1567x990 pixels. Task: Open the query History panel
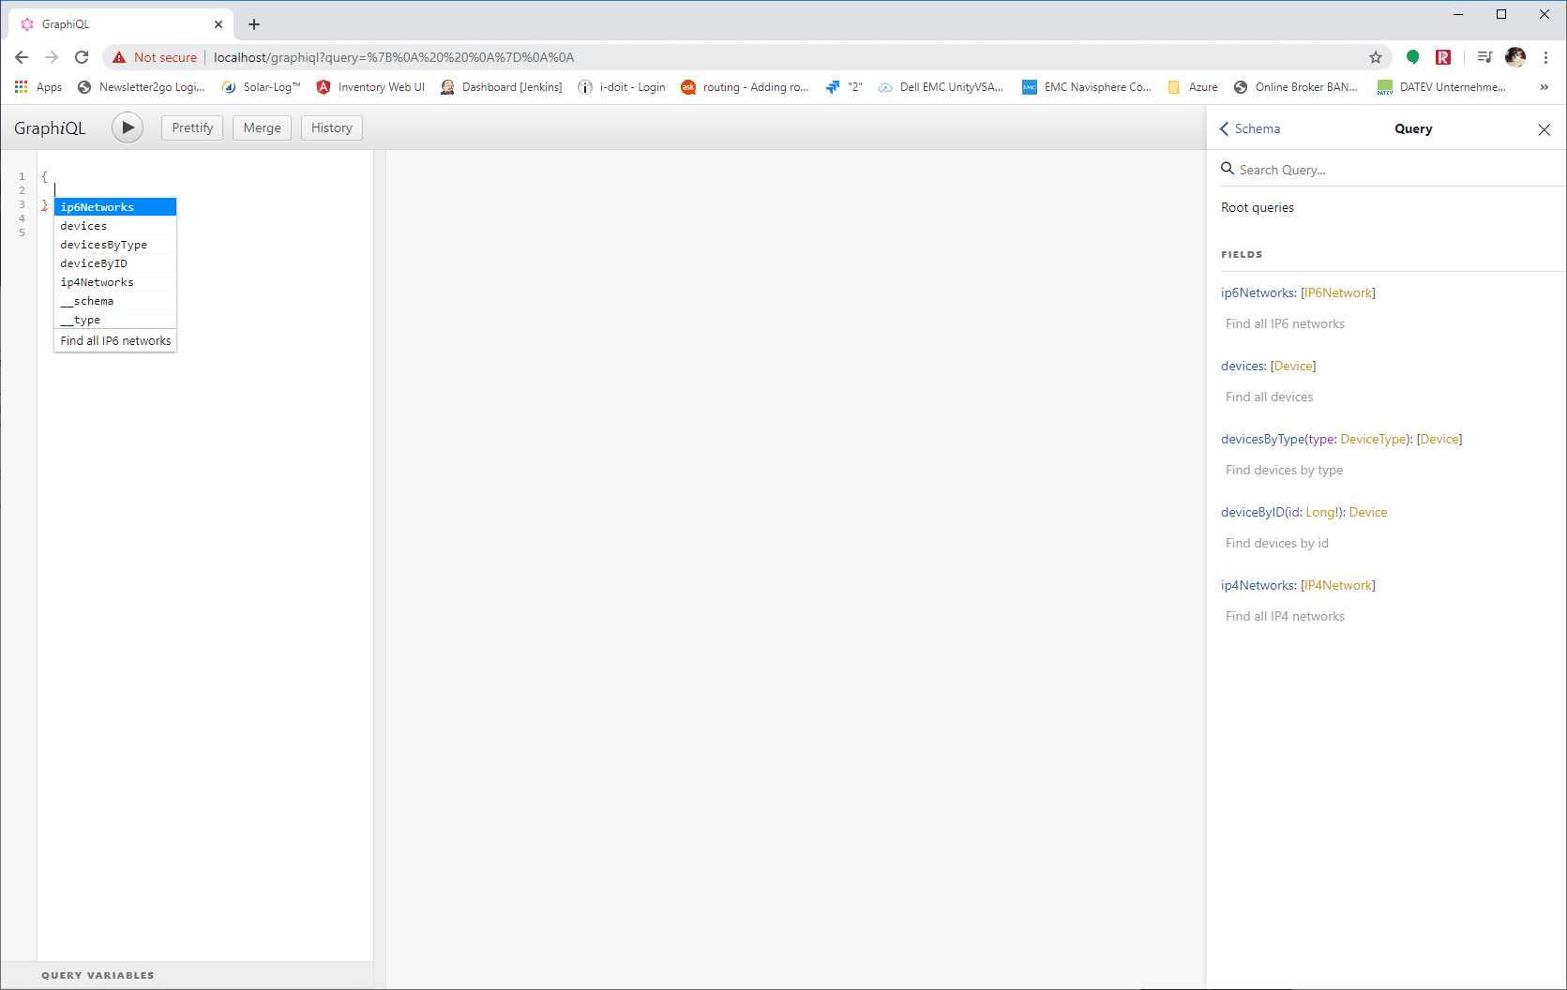[x=331, y=127]
